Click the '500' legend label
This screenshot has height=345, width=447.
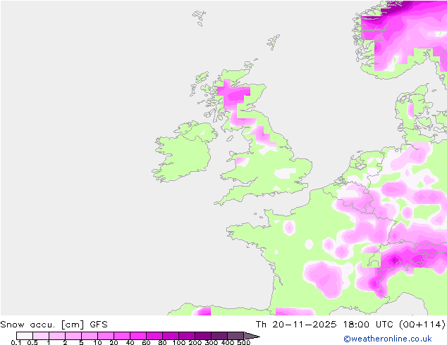click(x=244, y=342)
